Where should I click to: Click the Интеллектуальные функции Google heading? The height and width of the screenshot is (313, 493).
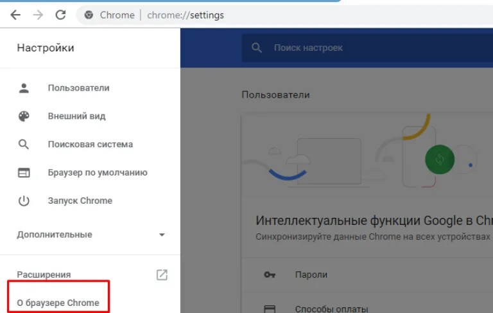coord(374,220)
